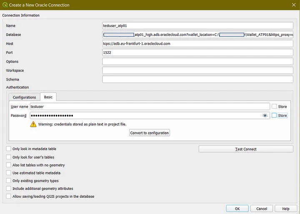Click Convert to configuration button

[x=150, y=133]
